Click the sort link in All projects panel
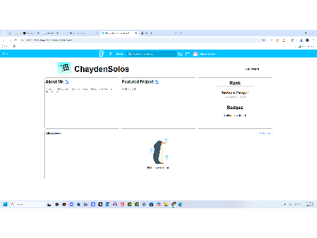Viewport: 317px width, 238px height. (265, 133)
